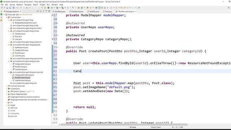The width and height of the screenshot is (231, 130).
Task: Select HELP.md in Package Explorer
Action: (14, 108)
